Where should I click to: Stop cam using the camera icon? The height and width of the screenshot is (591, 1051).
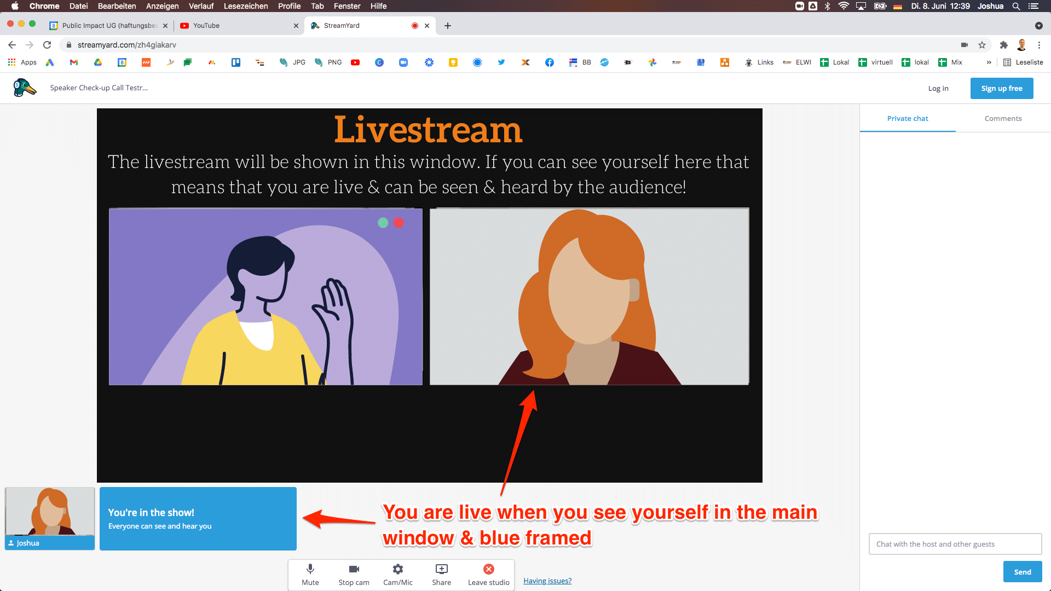point(354,570)
